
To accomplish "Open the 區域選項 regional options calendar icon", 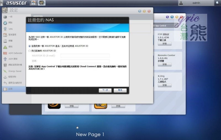I will point(5,35).
